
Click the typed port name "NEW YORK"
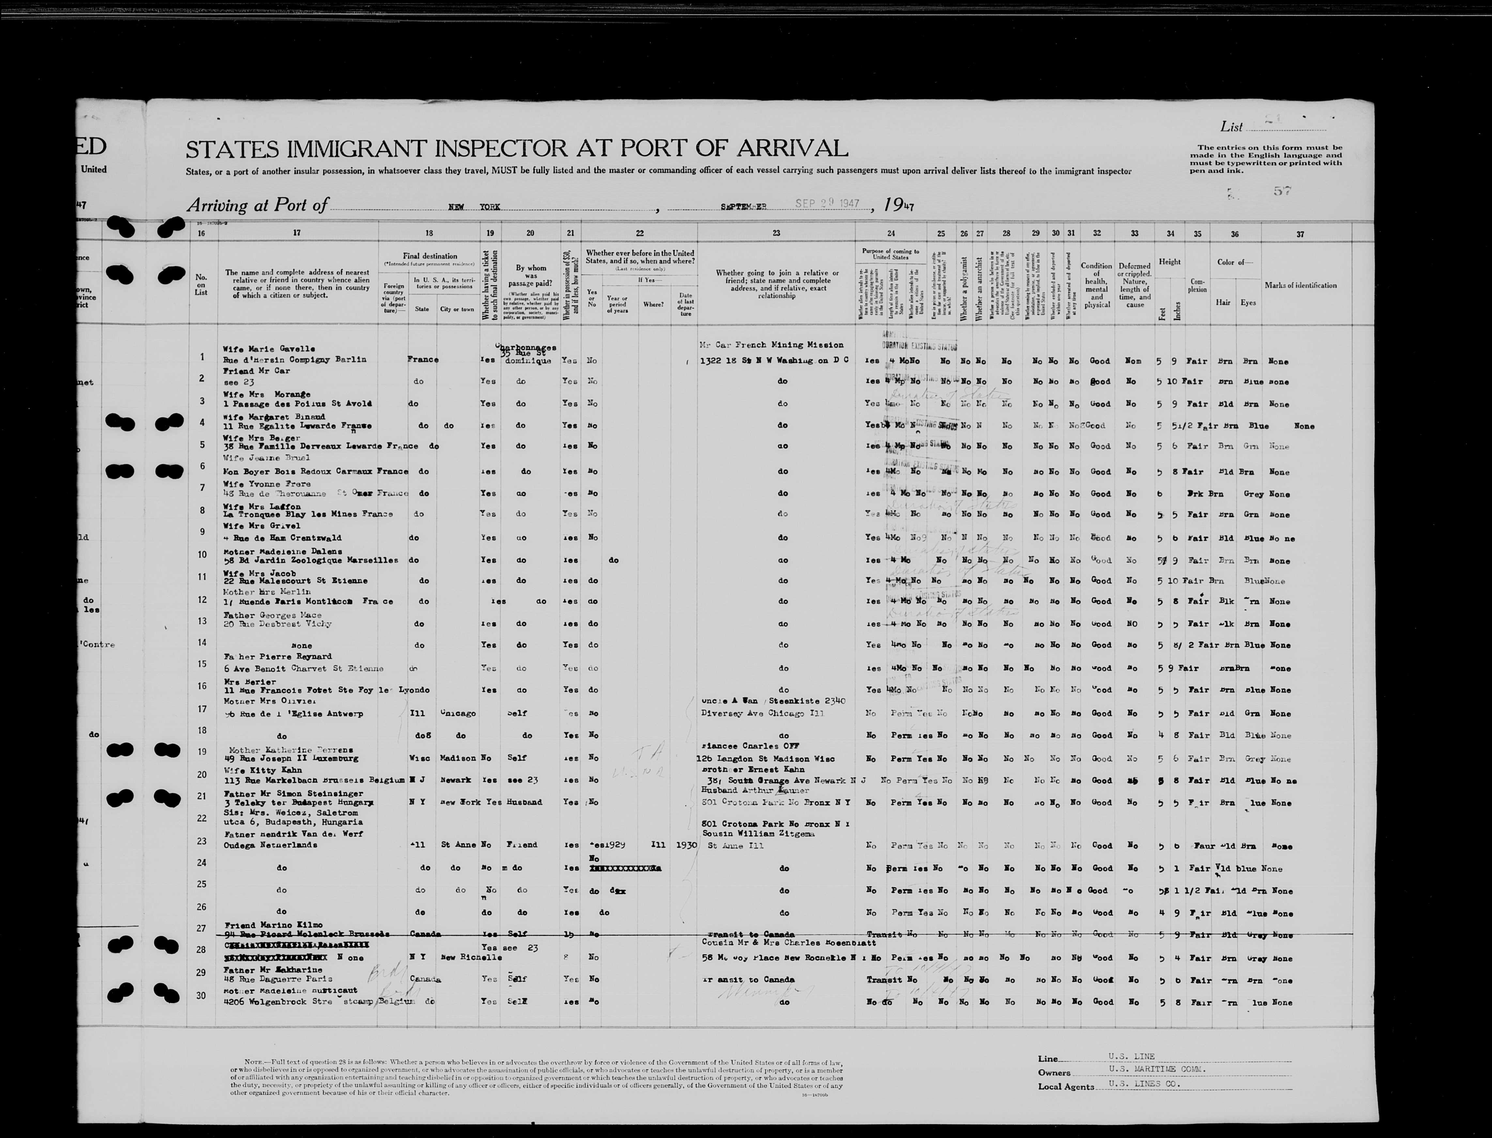pyautogui.click(x=474, y=207)
